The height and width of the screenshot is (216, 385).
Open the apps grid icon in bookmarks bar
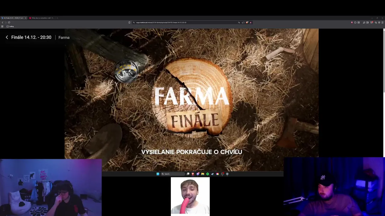click(2, 26)
